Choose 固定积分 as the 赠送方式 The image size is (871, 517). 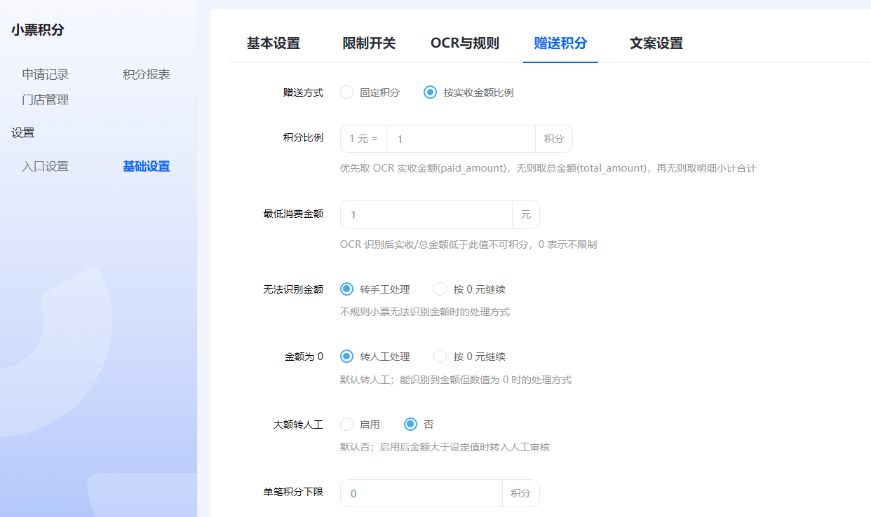pos(370,92)
